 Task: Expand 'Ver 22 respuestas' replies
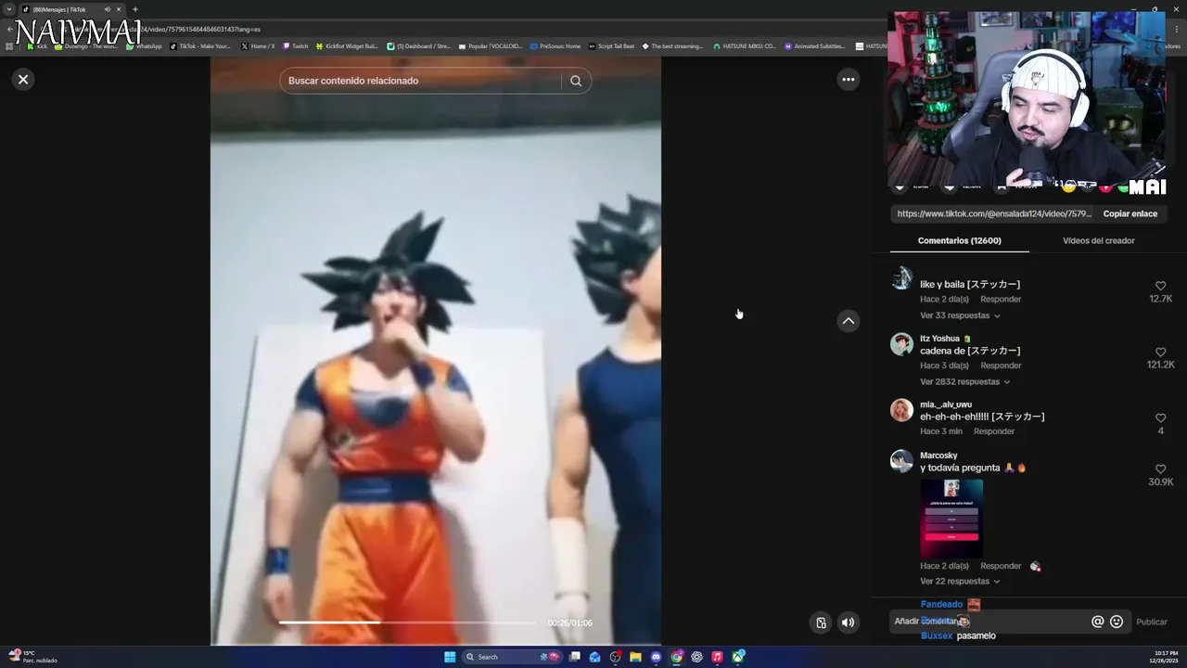[960, 581]
